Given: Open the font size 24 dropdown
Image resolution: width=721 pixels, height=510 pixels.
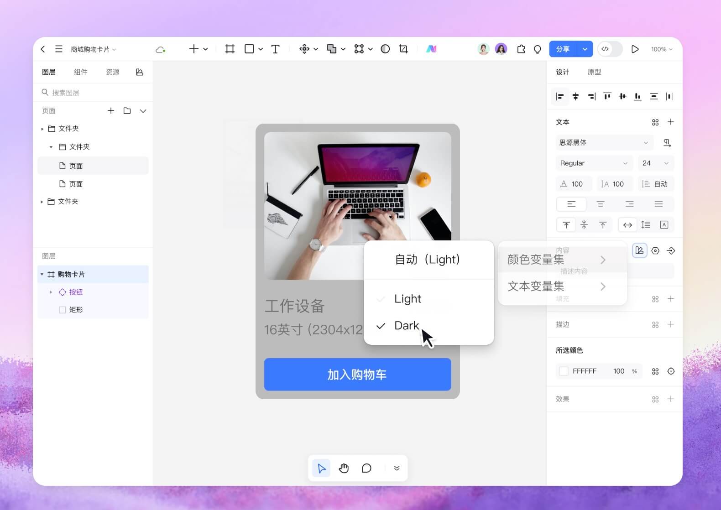Looking at the screenshot, I should [x=656, y=163].
